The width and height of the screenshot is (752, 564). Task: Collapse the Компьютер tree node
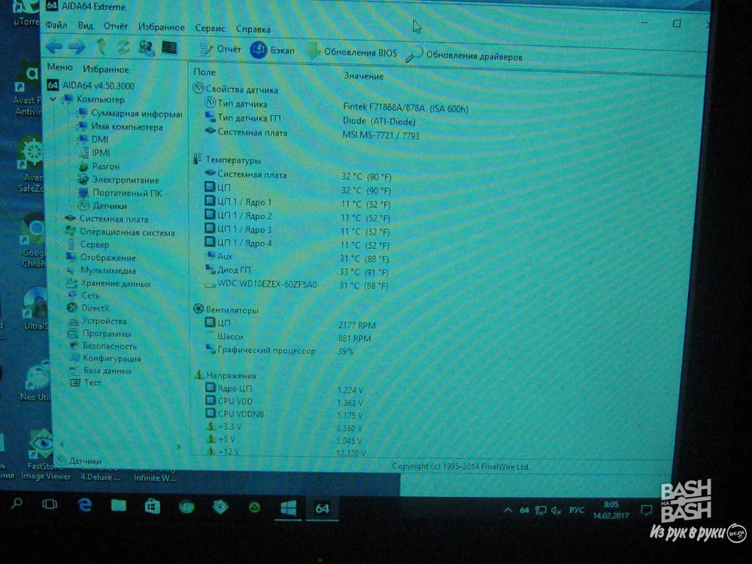click(x=53, y=99)
